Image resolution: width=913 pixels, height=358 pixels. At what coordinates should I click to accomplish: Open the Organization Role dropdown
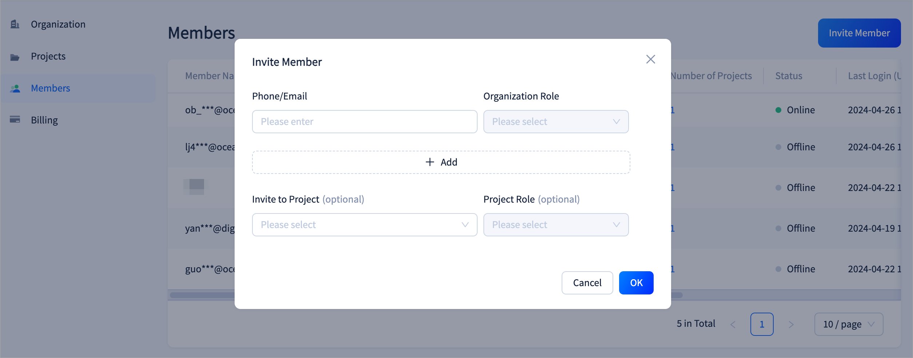click(x=555, y=122)
